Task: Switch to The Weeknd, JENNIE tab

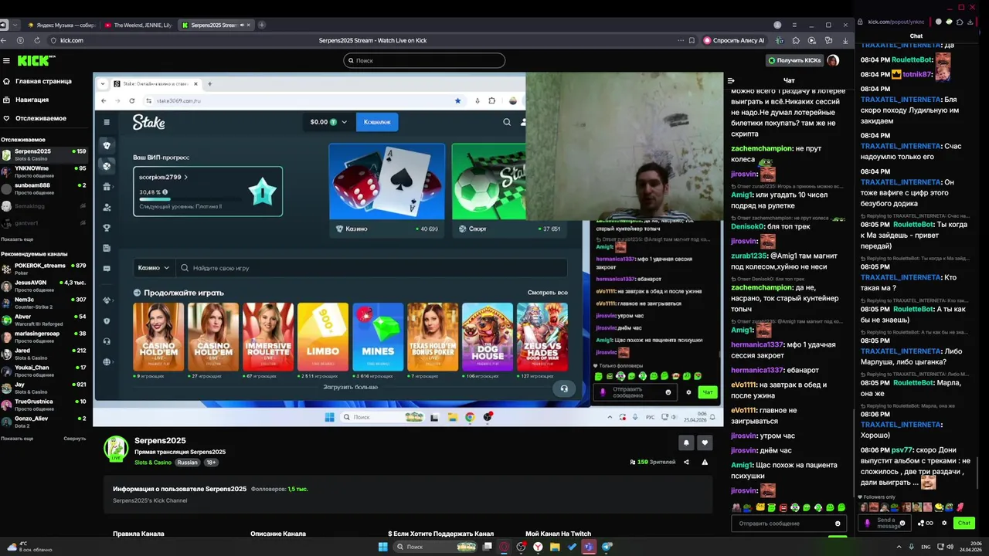Action: click(x=138, y=25)
